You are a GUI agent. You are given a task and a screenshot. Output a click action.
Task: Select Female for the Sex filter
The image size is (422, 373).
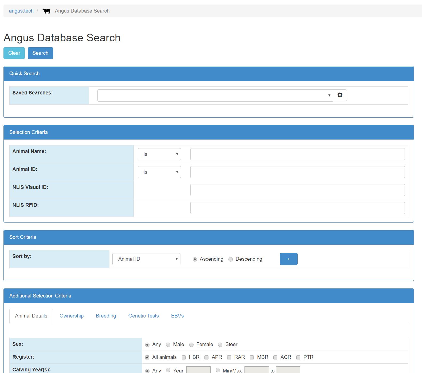(x=191, y=345)
